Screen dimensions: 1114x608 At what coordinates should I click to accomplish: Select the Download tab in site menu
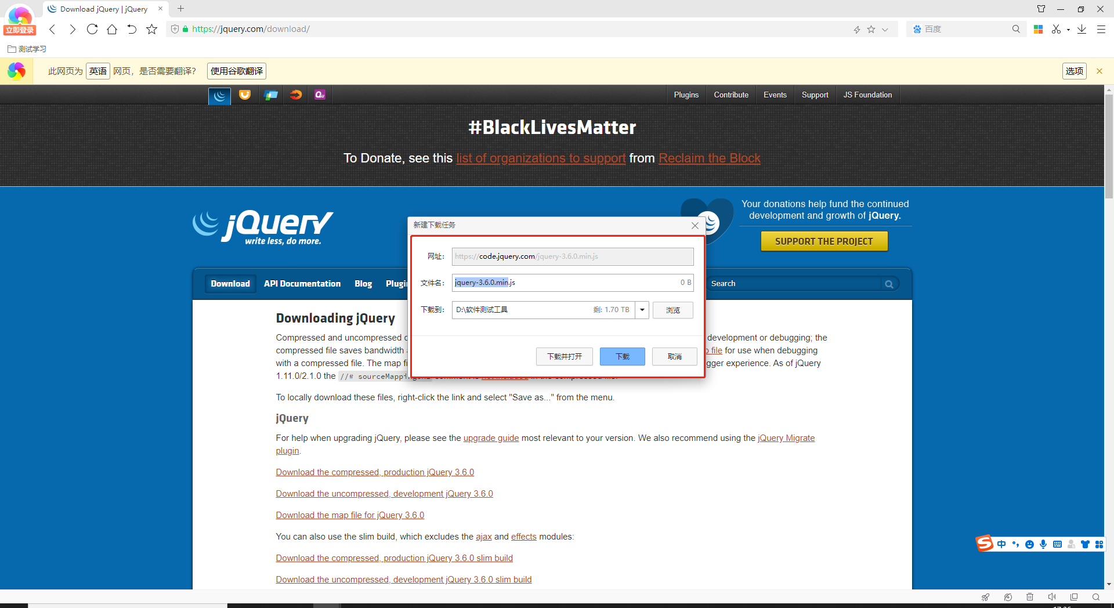pyautogui.click(x=230, y=284)
